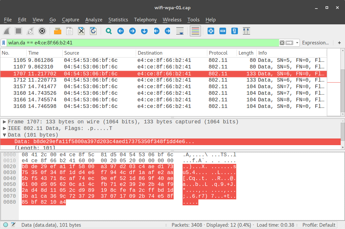Open the Expert information icon in the status bar
Image resolution: width=345 pixels, height=229 pixels.
[x=6, y=225]
